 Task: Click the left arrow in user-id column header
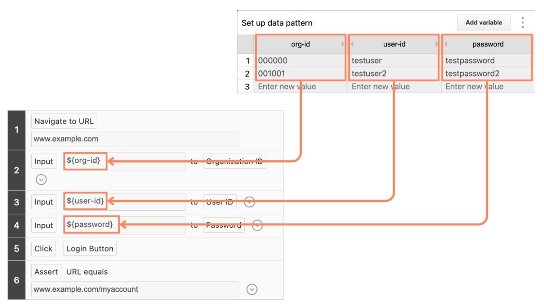click(x=352, y=44)
